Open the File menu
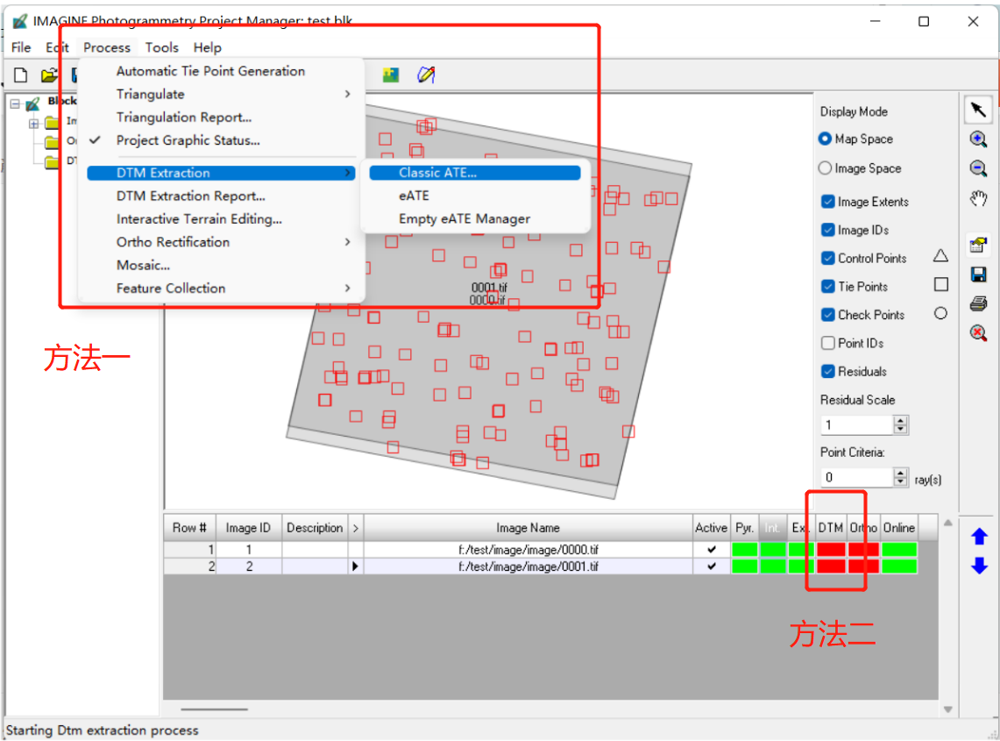This screenshot has width=1000, height=741. point(21,47)
